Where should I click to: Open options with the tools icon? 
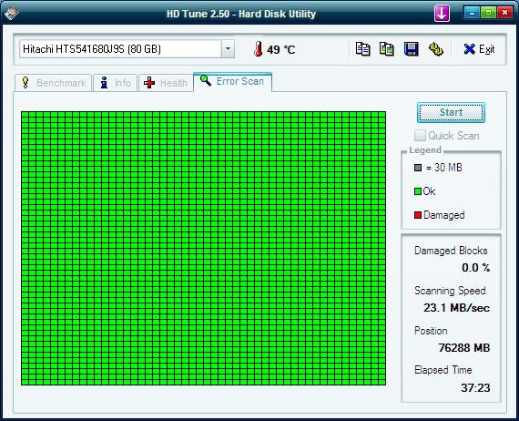click(x=435, y=49)
